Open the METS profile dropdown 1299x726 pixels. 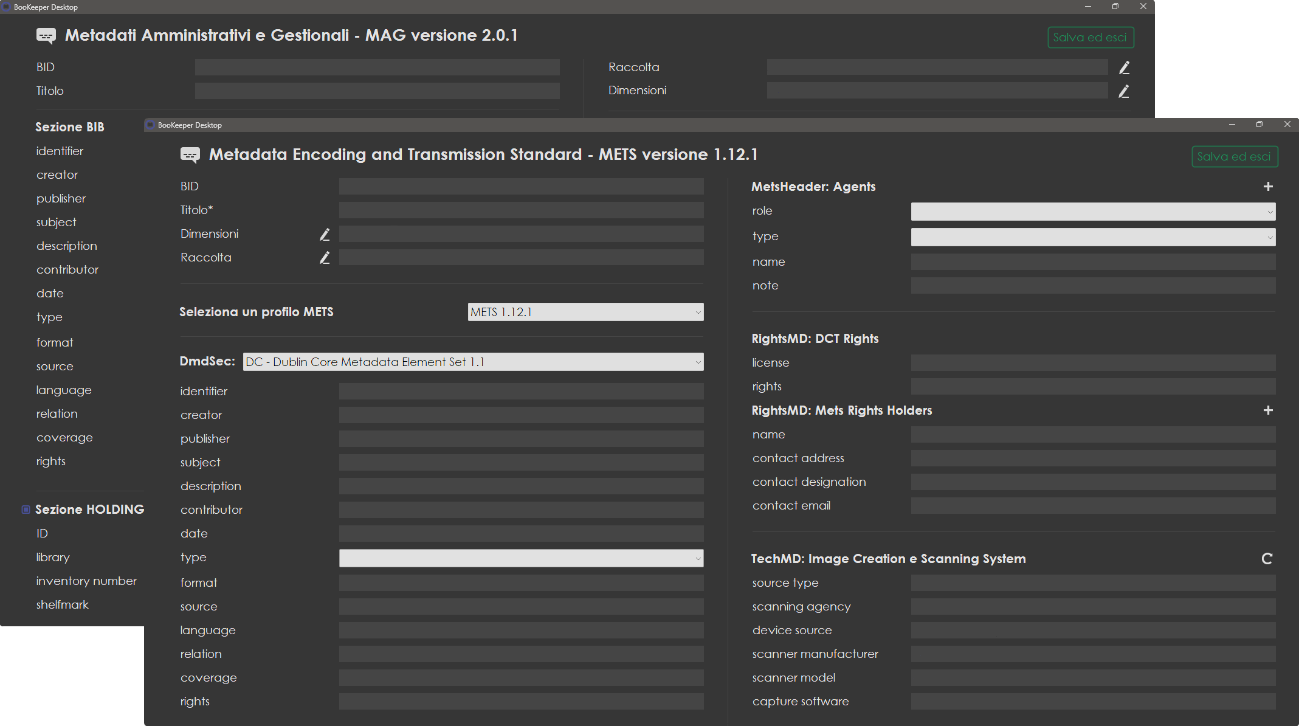coord(585,312)
